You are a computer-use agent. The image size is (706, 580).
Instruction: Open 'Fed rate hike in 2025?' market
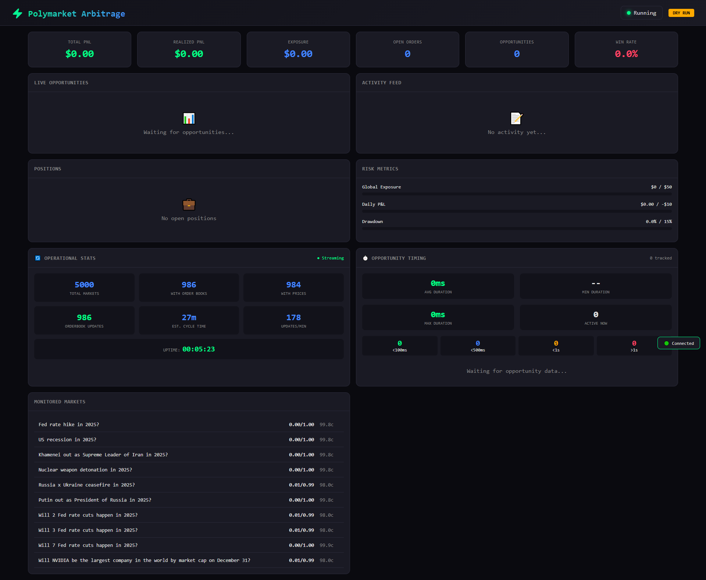(189, 424)
